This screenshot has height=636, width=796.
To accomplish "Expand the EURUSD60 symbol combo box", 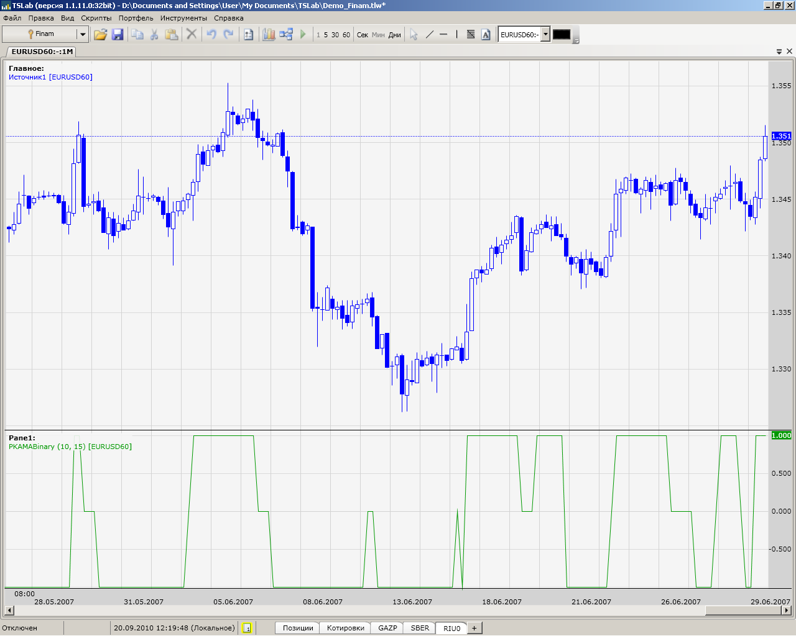I will click(x=545, y=34).
